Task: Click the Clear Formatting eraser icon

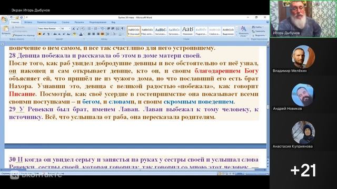Action: tap(83, 29)
